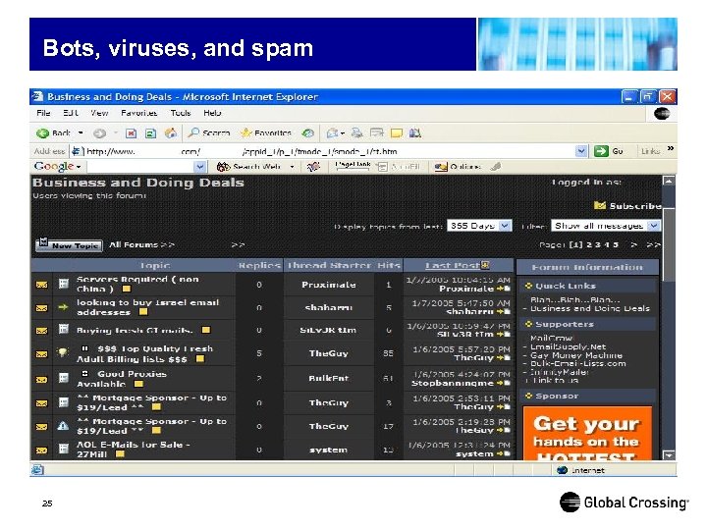The width and height of the screenshot is (707, 530).
Task: Print the page with the printer icon
Action: pos(356,132)
